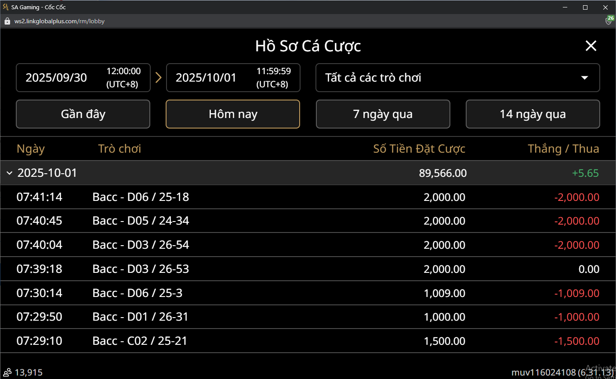The height and width of the screenshot is (379, 616).
Task: Open the Tất cả các trò chơi dropdown
Action: (x=457, y=78)
